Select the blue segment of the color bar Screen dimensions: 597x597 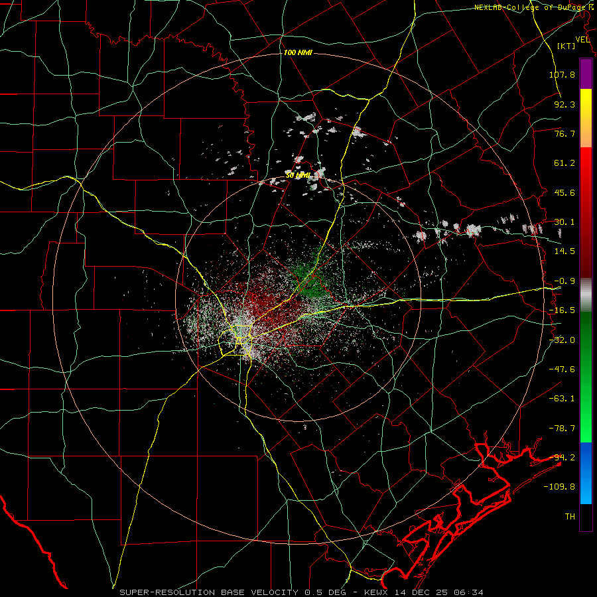(586, 473)
